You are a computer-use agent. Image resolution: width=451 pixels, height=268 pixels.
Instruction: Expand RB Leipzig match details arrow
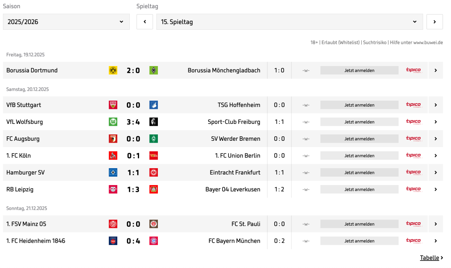pos(436,190)
